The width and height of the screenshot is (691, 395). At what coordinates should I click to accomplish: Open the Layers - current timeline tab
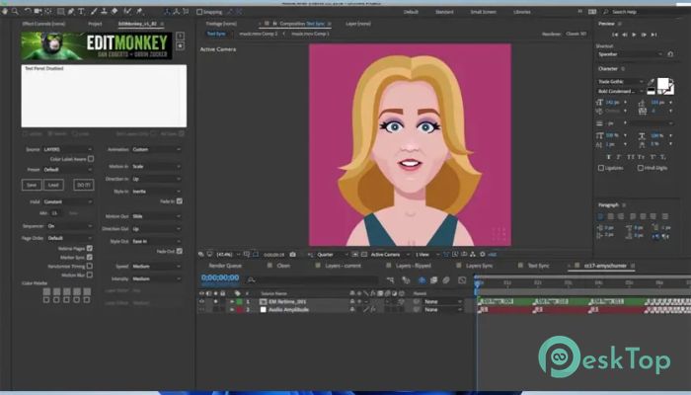(343, 266)
